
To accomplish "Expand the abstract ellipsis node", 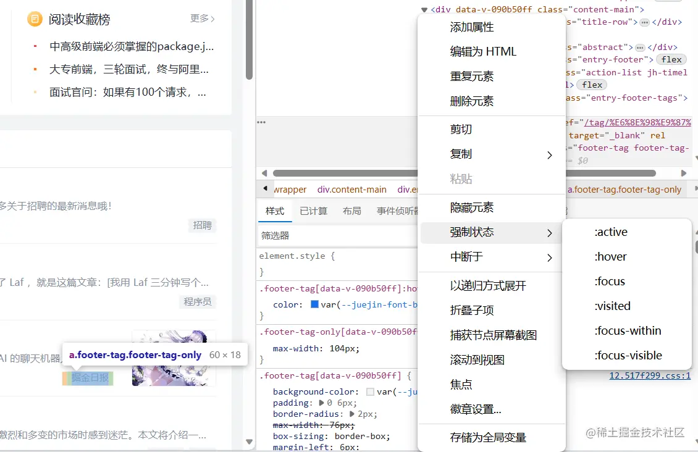I will 640,48.
